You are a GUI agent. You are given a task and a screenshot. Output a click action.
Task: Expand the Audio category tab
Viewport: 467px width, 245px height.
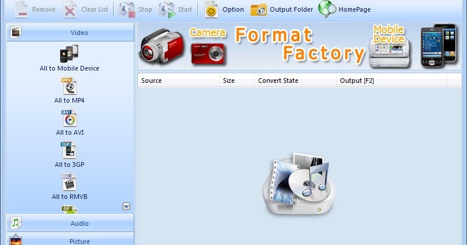click(70, 223)
